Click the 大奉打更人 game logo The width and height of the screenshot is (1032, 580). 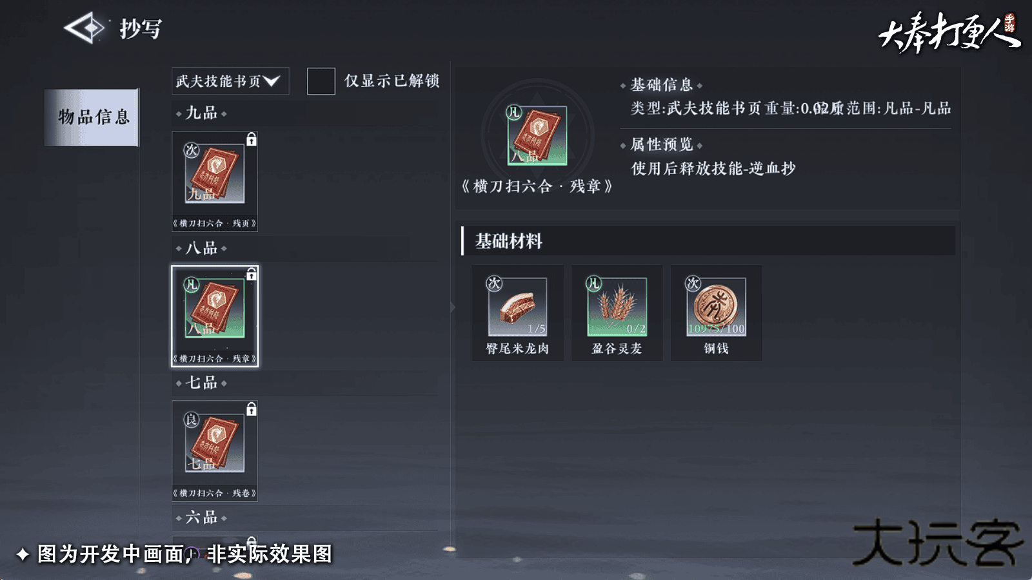[949, 32]
